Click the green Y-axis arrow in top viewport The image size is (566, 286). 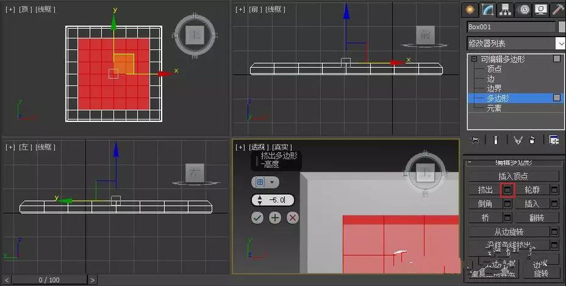114,23
